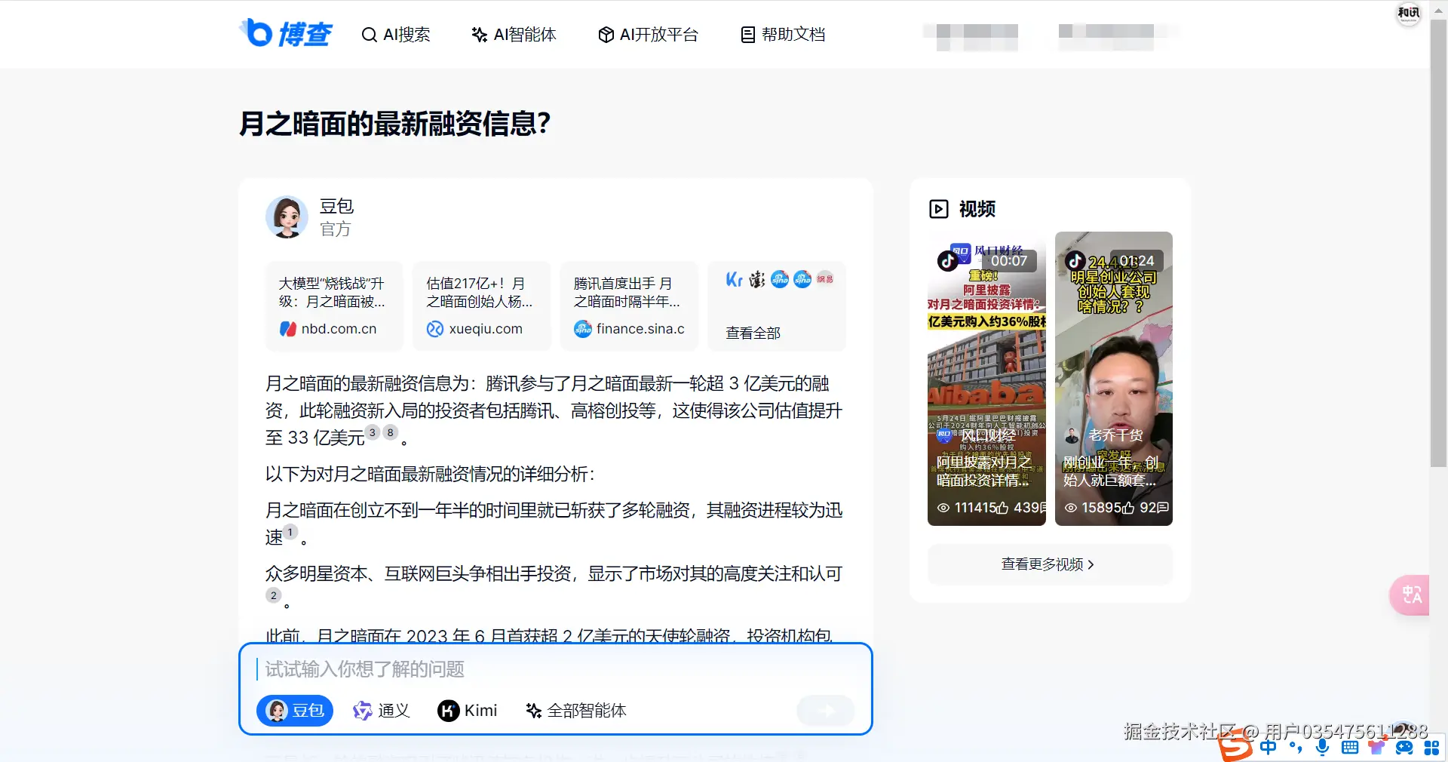Click the TikTok icon on the 01:24 video
Image resolution: width=1448 pixels, height=762 pixels.
pos(1075,260)
